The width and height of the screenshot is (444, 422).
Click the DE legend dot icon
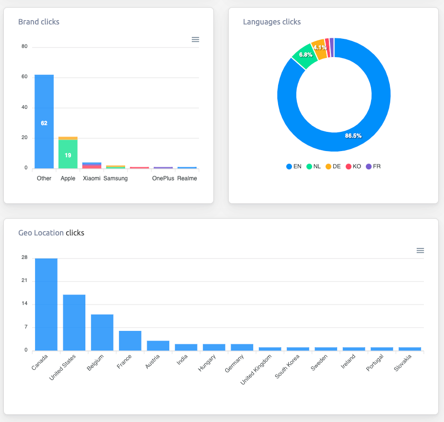click(x=327, y=166)
